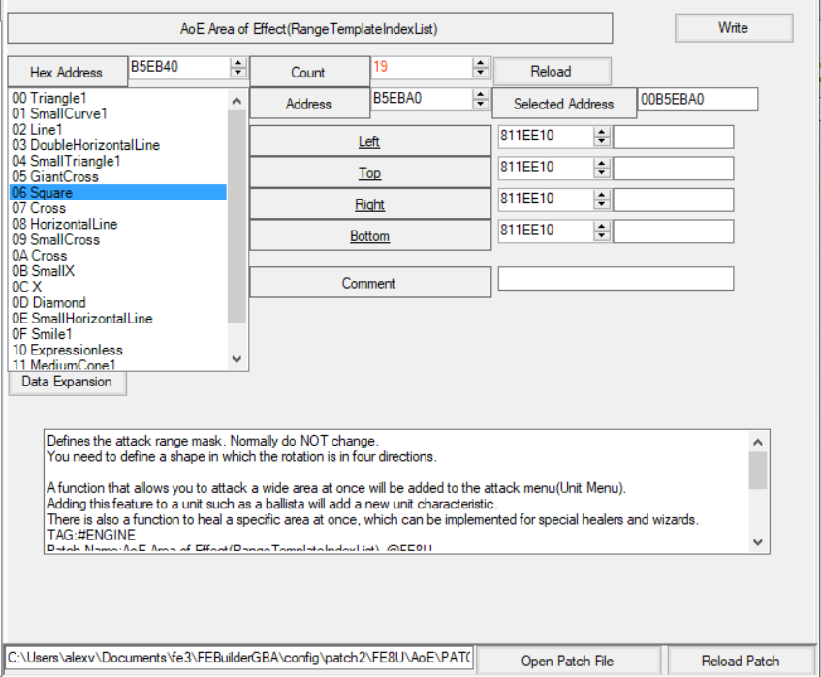821x677 pixels.
Task: Click the Reload Patch button
Action: pos(741,661)
